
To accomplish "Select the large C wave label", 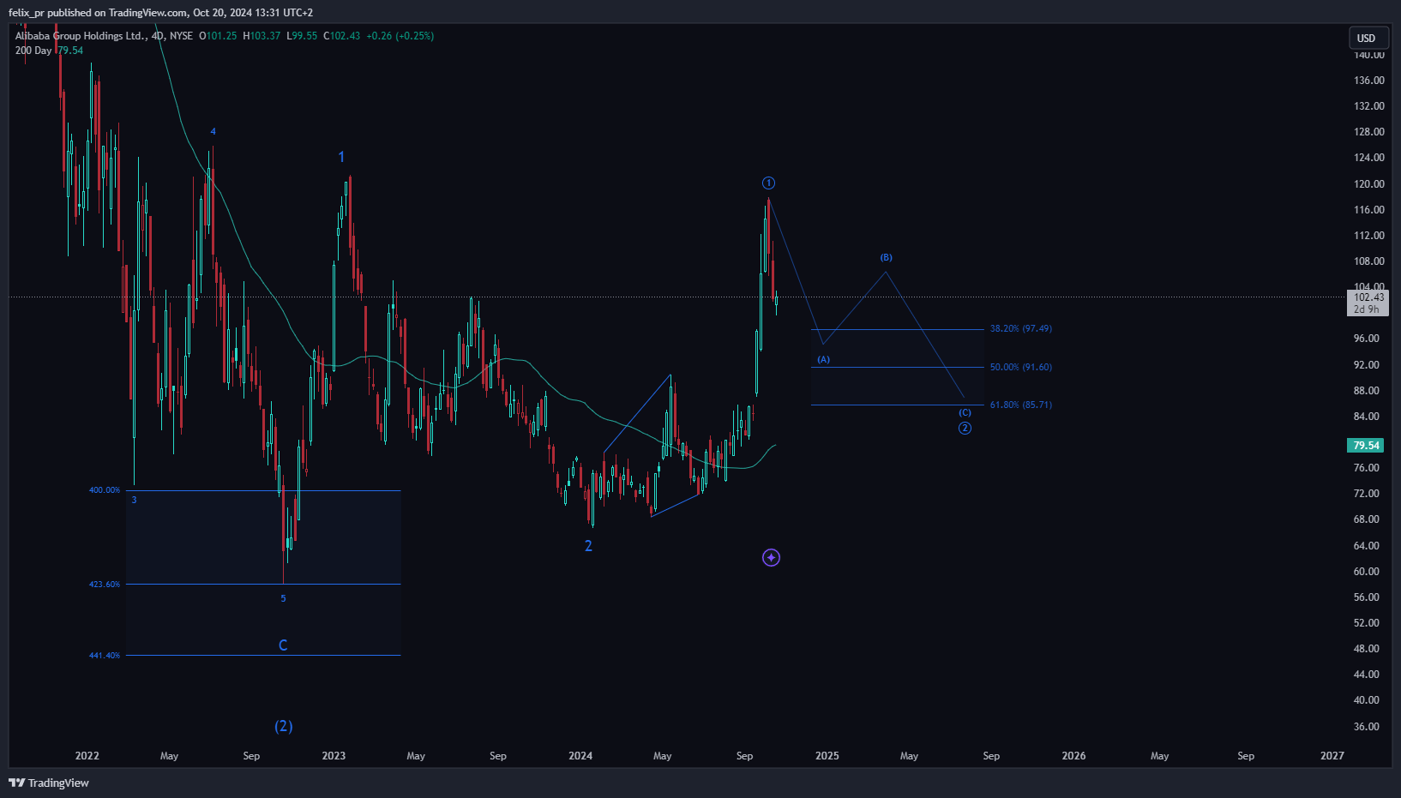I will [283, 645].
